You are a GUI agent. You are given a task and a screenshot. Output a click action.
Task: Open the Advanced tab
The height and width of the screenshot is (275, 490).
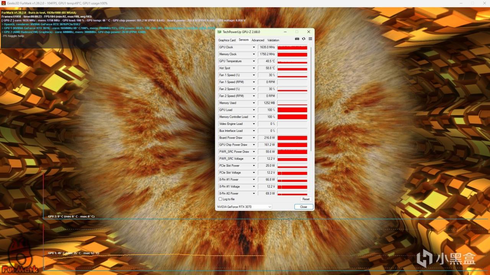258,40
